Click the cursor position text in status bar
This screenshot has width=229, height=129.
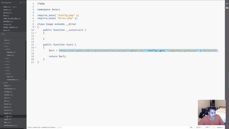point(42,128)
